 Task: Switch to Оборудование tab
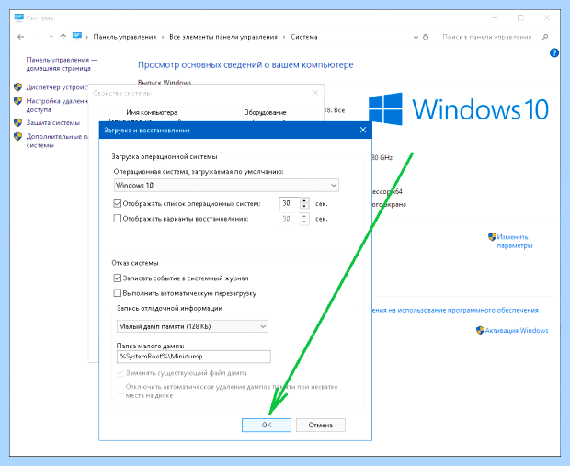click(265, 113)
